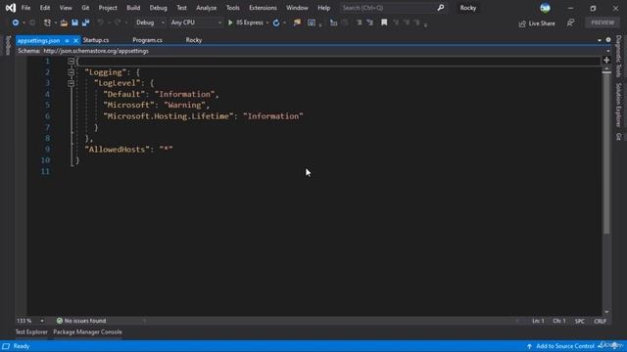
Task: Save appsettings.json with the Save icon
Action: [74, 22]
